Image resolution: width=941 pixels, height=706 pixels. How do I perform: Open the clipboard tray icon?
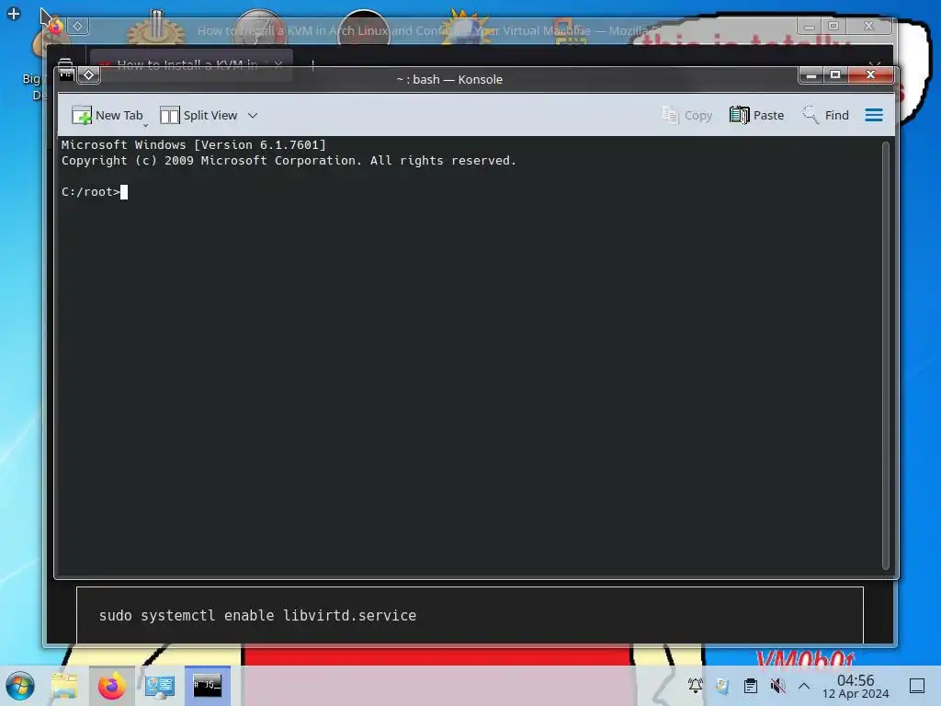tap(750, 686)
